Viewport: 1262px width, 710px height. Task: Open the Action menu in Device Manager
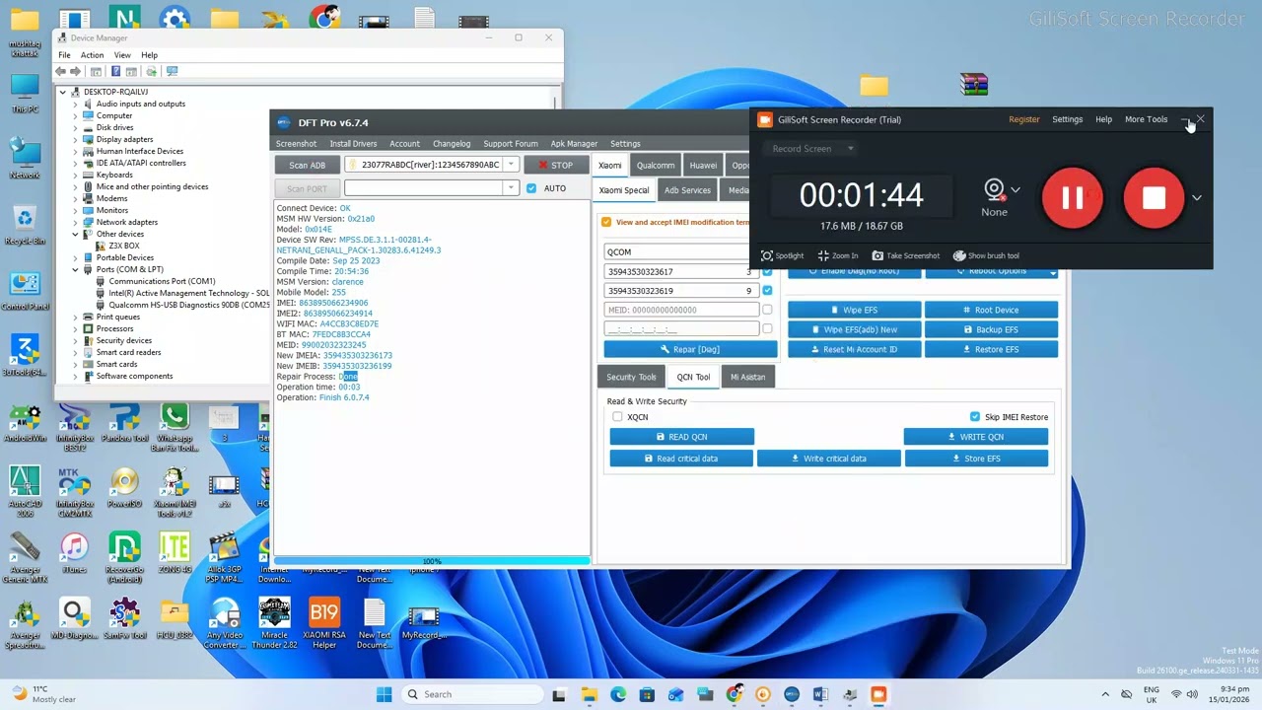click(92, 55)
